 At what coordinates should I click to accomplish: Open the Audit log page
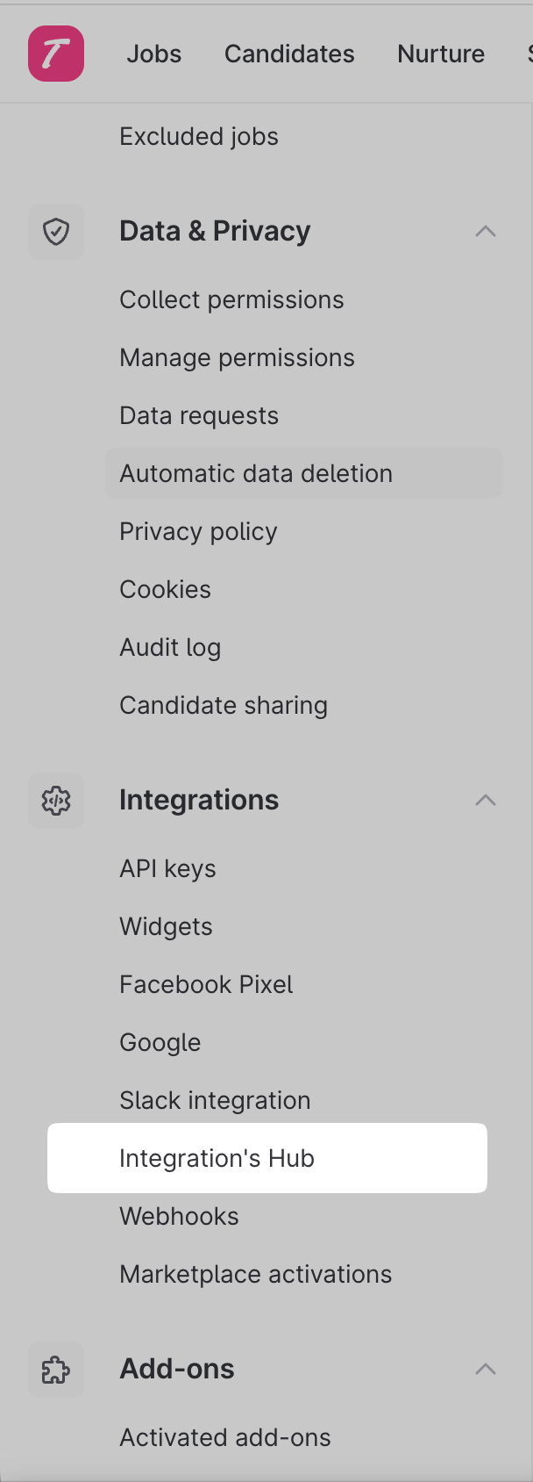click(170, 648)
